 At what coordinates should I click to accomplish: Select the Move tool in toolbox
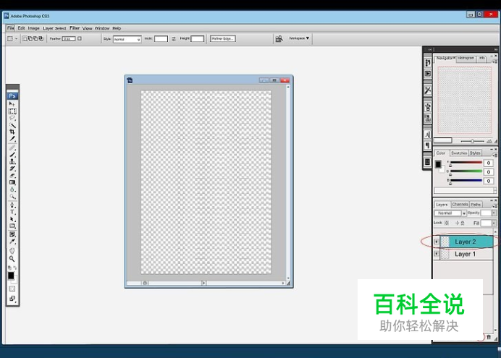point(12,104)
